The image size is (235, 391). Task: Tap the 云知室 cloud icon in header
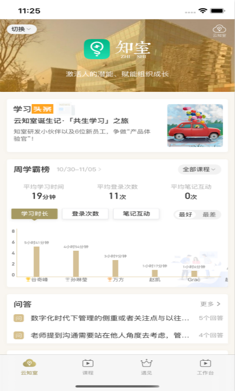219,31
